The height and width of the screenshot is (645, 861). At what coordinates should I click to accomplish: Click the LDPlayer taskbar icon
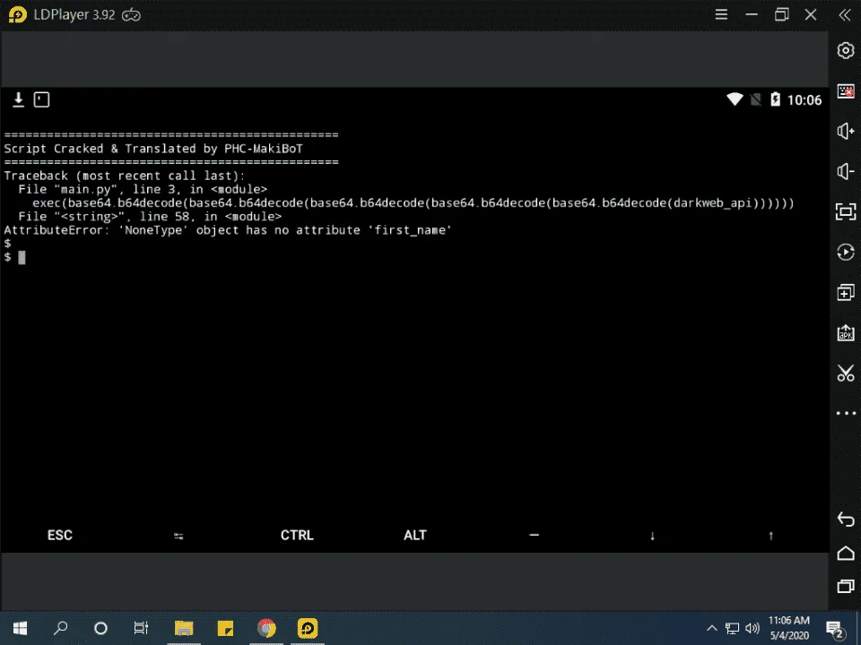coord(308,628)
